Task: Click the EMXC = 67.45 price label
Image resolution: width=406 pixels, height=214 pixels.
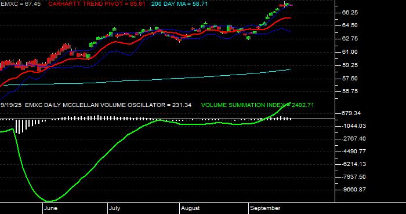Action: (x=20, y=4)
